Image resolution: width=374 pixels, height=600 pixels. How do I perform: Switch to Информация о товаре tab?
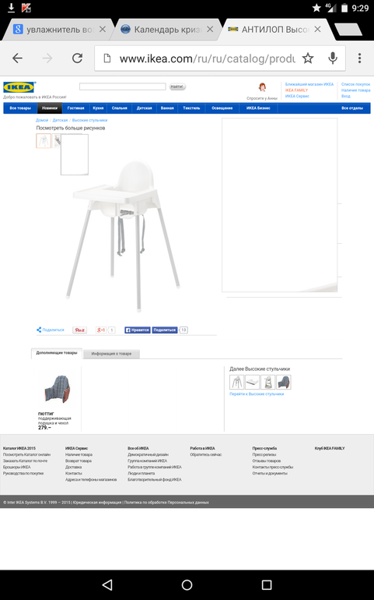coord(111,354)
